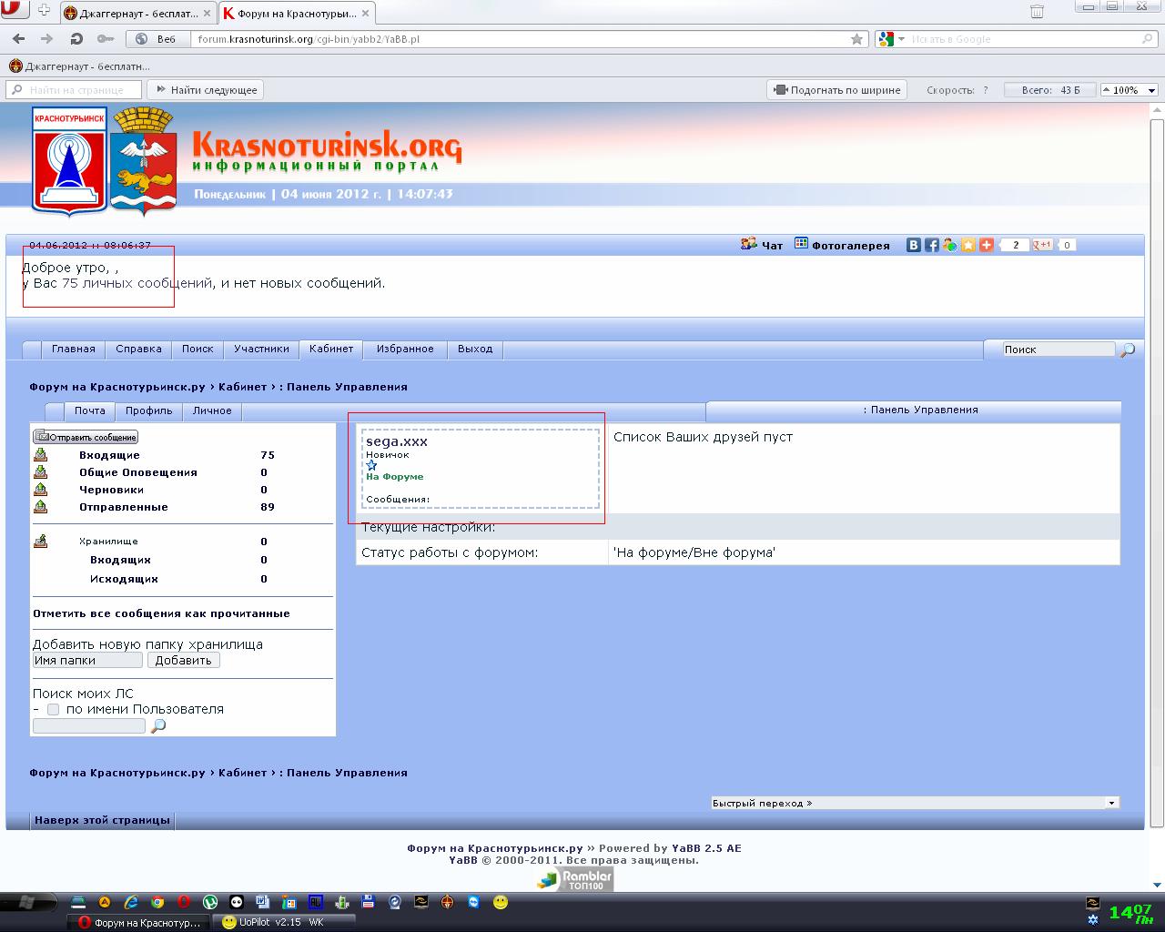Open Microsoft Word from the taskbar

(x=263, y=902)
